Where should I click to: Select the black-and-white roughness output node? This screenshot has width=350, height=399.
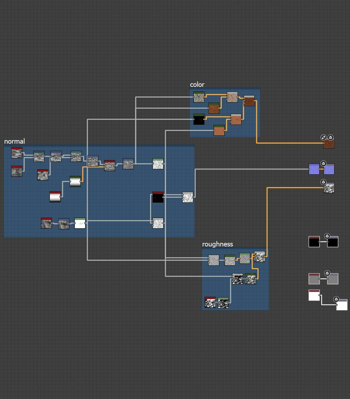tap(329, 188)
